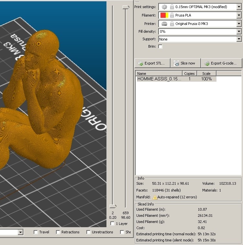Select the HOMME ASSIS object row
Image resolution: width=243 pixels, height=245 pixels.
click(176, 79)
